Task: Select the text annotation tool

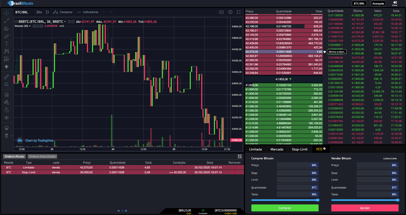Action: point(7,44)
